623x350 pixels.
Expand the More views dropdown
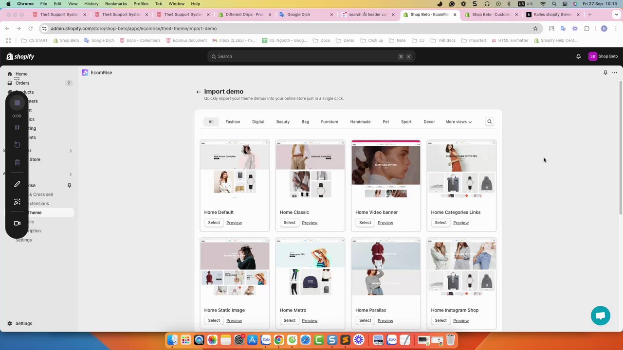[458, 122]
